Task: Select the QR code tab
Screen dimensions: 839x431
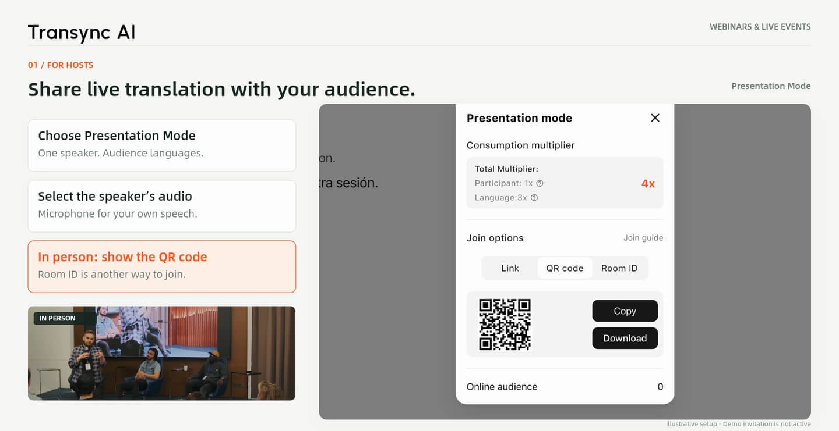Action: (x=565, y=268)
